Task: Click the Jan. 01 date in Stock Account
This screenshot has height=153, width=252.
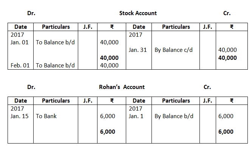Action: click(20, 42)
